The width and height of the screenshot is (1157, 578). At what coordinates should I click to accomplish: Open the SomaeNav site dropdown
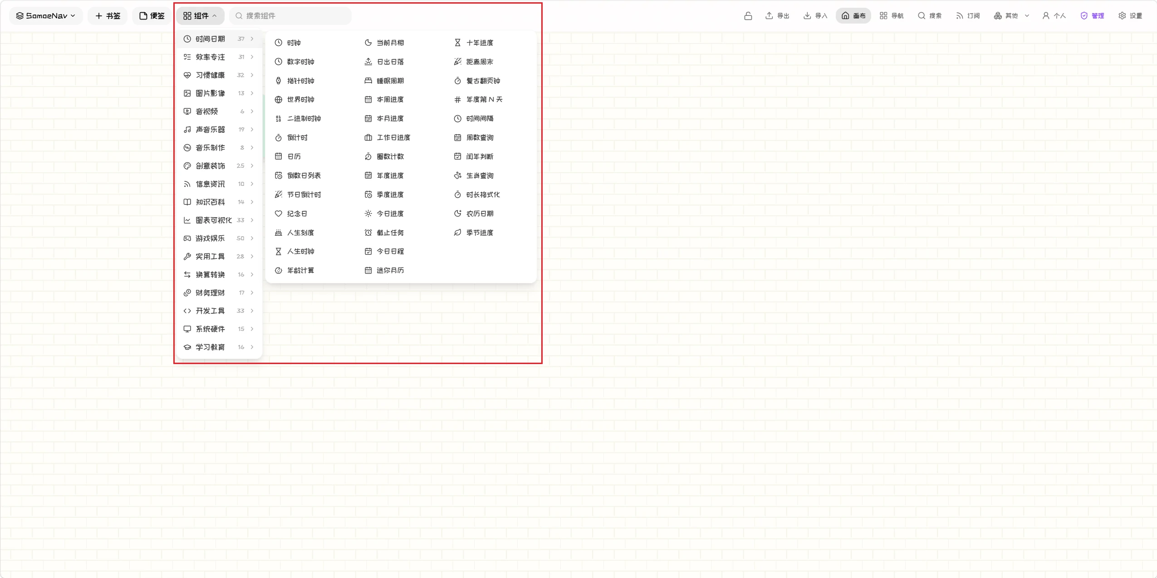coord(46,16)
